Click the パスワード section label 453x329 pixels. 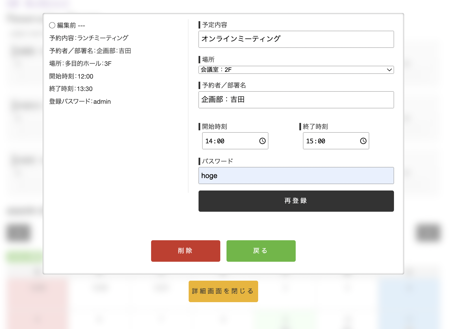(x=217, y=161)
